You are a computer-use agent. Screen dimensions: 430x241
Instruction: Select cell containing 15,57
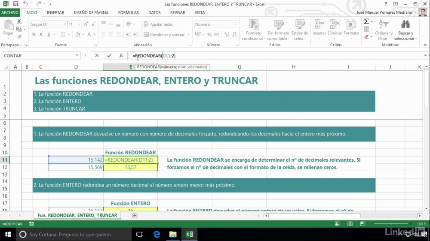coord(131,167)
